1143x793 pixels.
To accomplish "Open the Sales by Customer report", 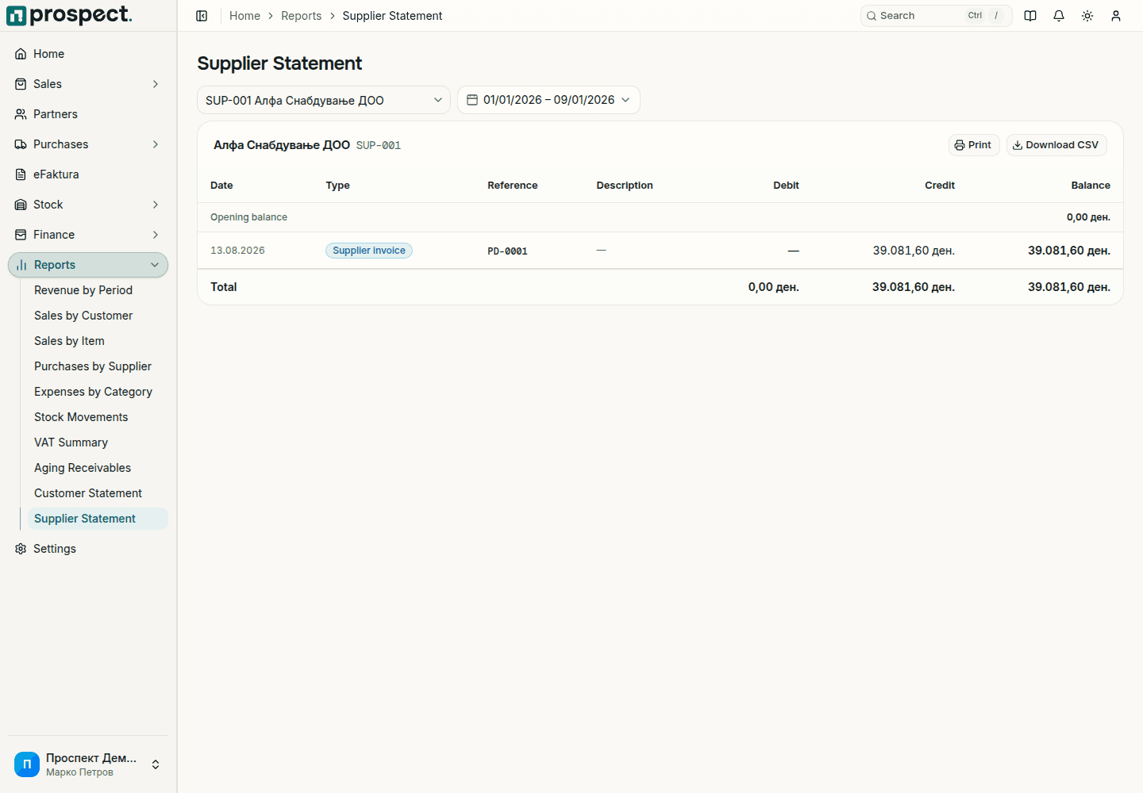I will pyautogui.click(x=98, y=316).
